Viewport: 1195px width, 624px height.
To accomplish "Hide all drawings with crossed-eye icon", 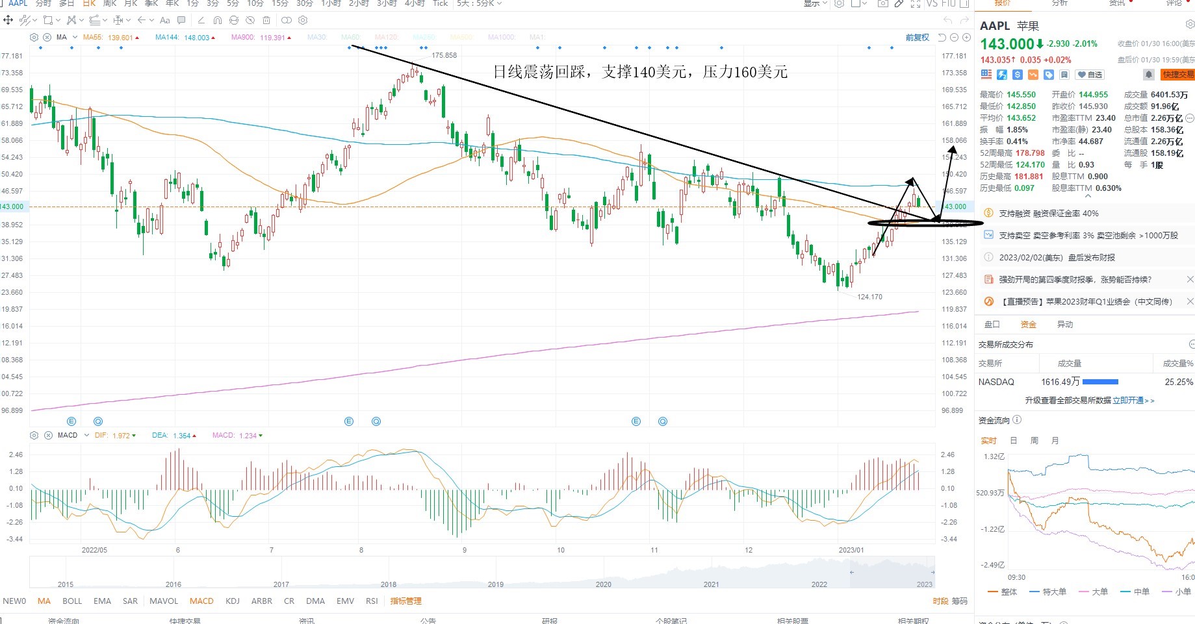I will 250,20.
